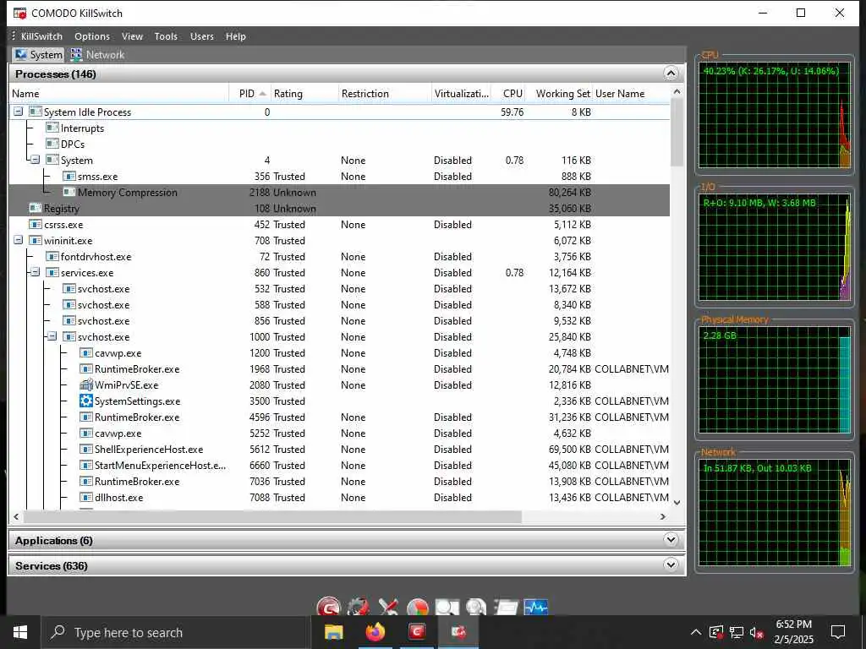This screenshot has width=866, height=649.
Task: Collapse the wininit.exe tree node
Action: tap(19, 241)
